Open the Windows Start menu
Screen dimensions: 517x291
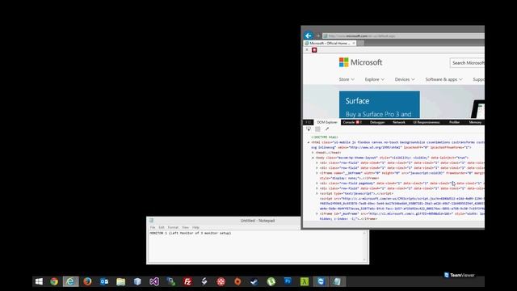tap(39, 281)
